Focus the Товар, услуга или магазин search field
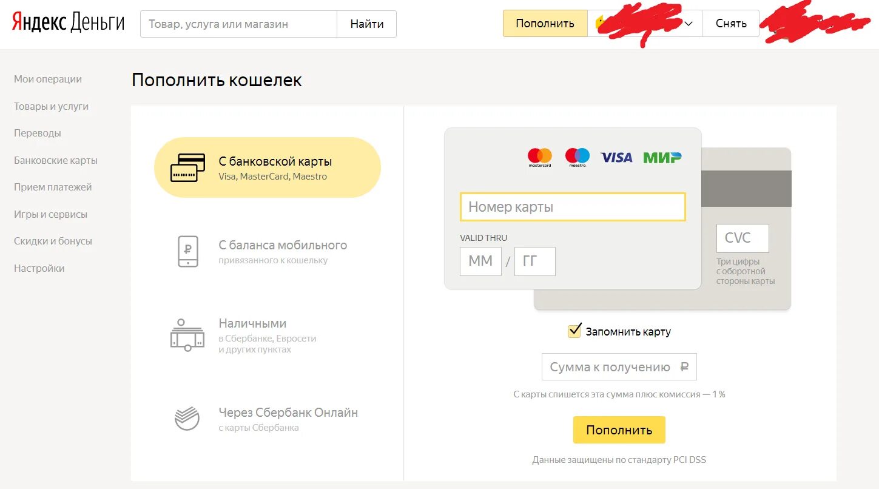This screenshot has height=489, width=879. click(x=238, y=24)
